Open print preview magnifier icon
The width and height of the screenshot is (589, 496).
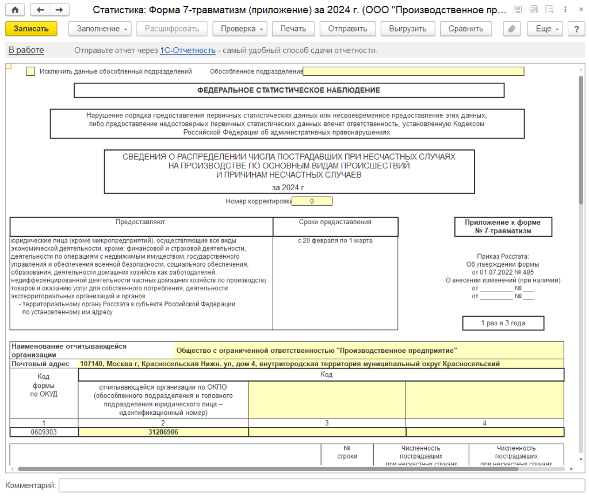(549, 10)
